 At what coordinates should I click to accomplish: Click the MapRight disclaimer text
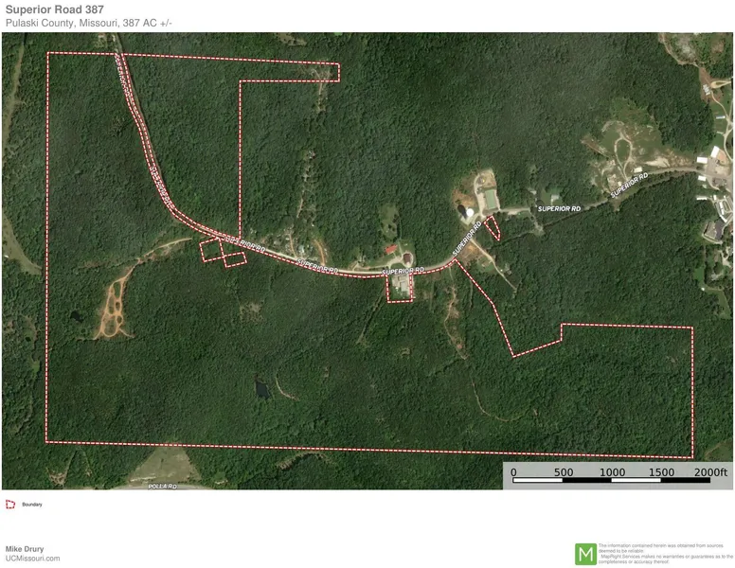665,554
